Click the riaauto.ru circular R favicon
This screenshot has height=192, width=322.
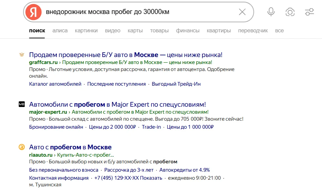tap(21, 147)
